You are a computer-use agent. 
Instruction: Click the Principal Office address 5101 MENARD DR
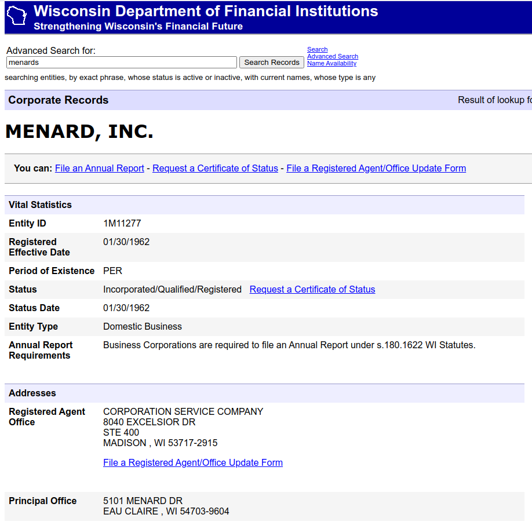click(x=143, y=501)
